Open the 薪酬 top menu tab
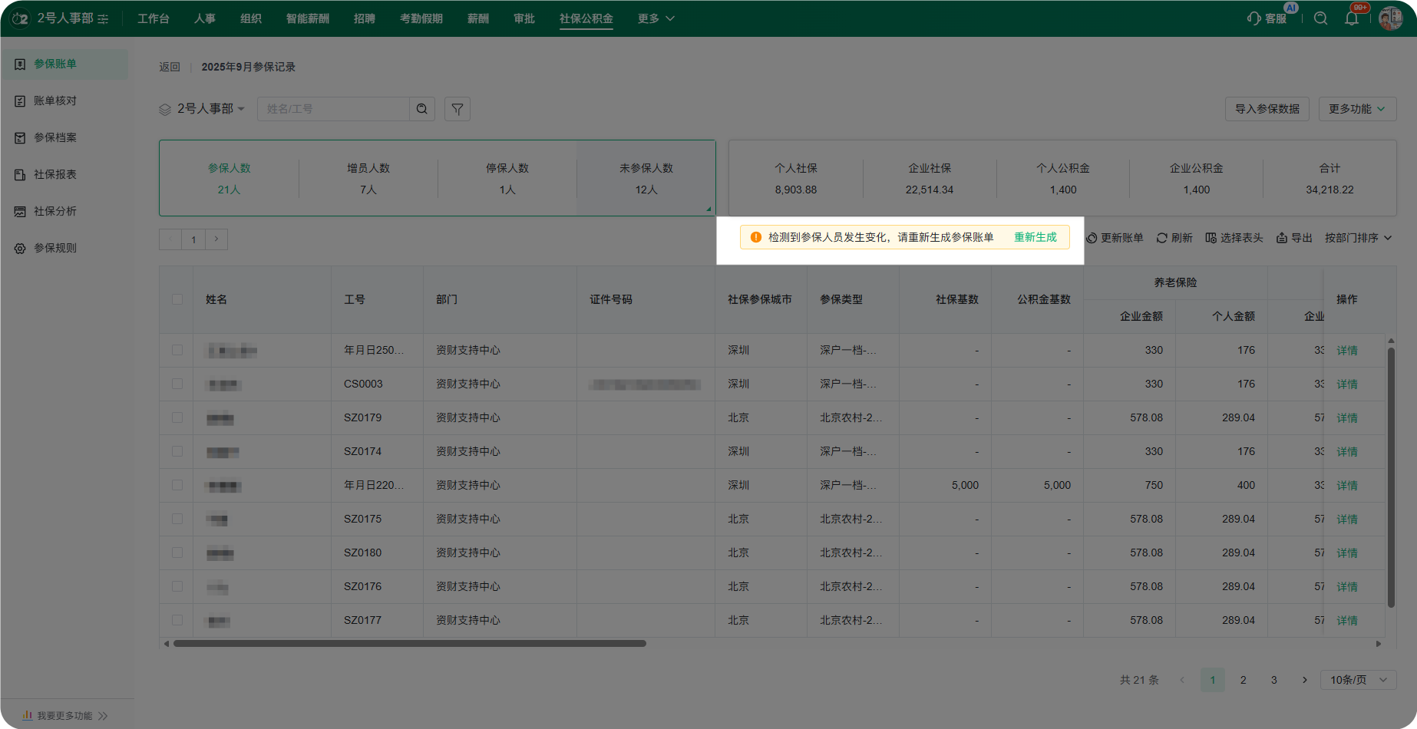Image resolution: width=1417 pixels, height=729 pixels. [477, 18]
